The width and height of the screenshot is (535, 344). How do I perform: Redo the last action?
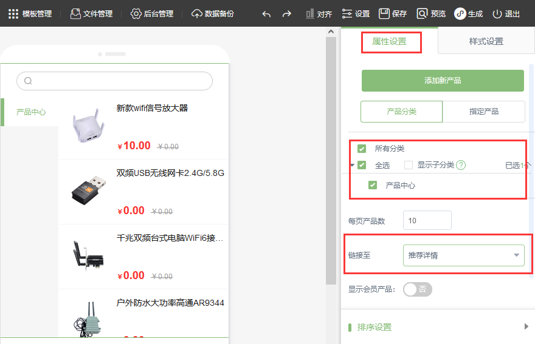pyautogui.click(x=287, y=14)
